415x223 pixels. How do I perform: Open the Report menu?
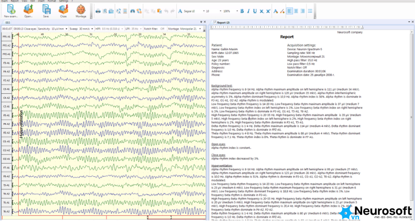point(15,1)
